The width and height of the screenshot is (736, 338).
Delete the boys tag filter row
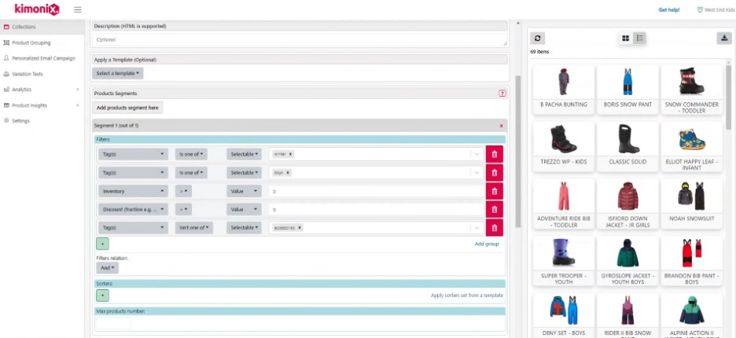(495, 173)
